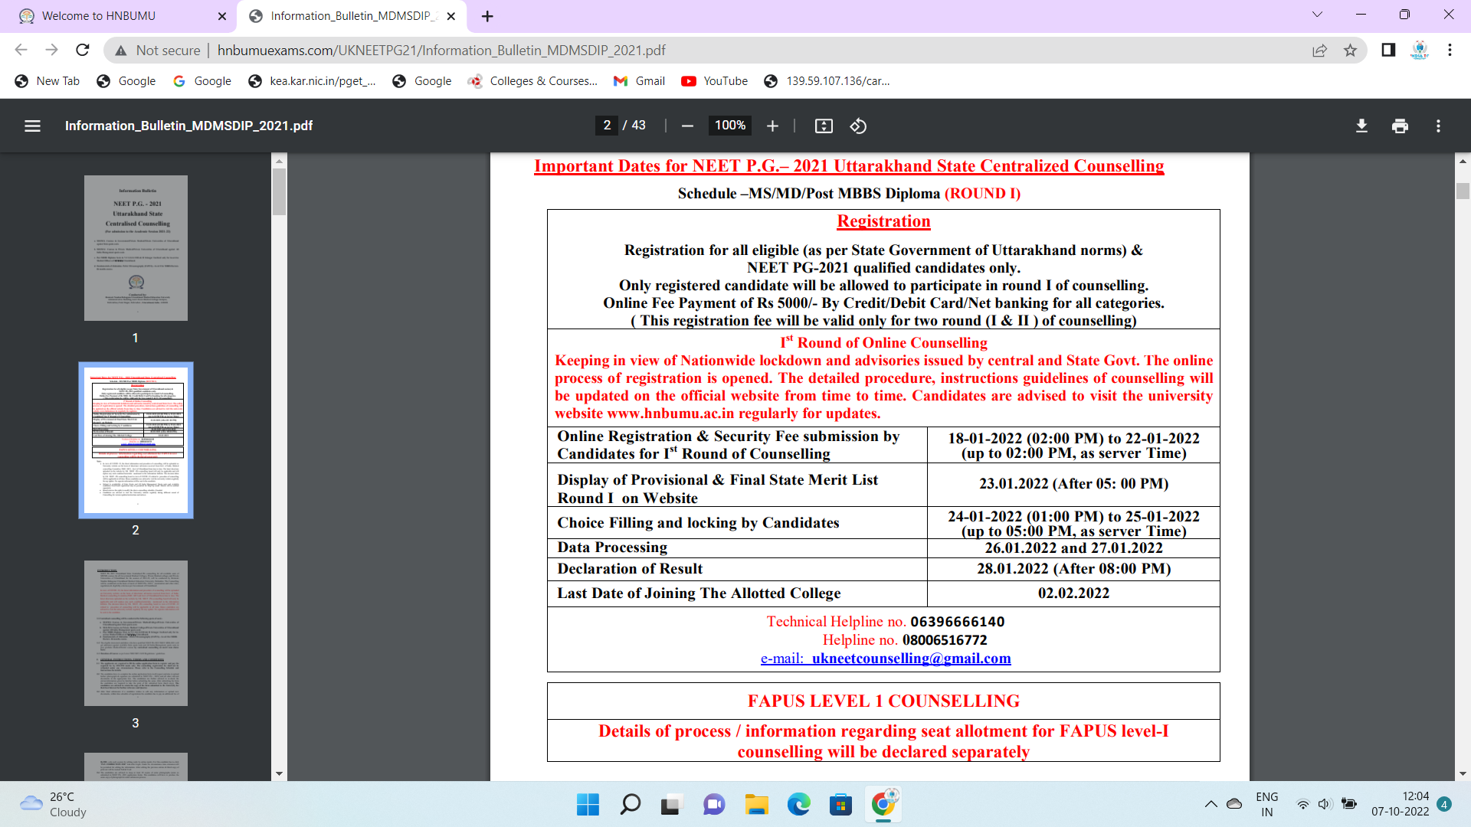1471x827 pixels.
Task: Open Colleges & Courses bookmark
Action: click(x=532, y=81)
